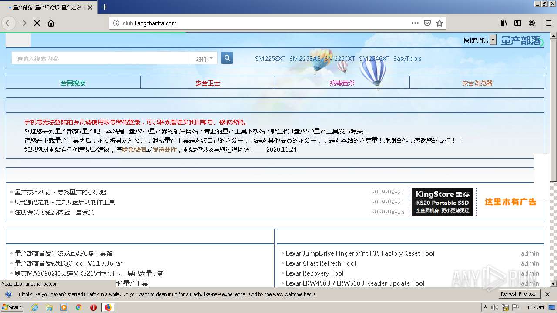Click the blue site search button
557x313 pixels.
227,58
